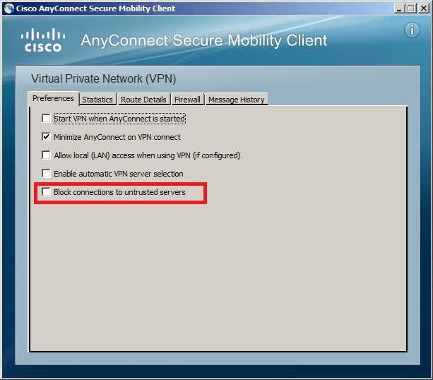
Task: Go to the Firewall tab
Action: point(187,100)
